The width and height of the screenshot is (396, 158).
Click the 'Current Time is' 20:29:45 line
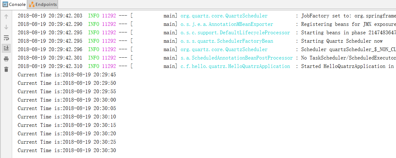[67, 74]
